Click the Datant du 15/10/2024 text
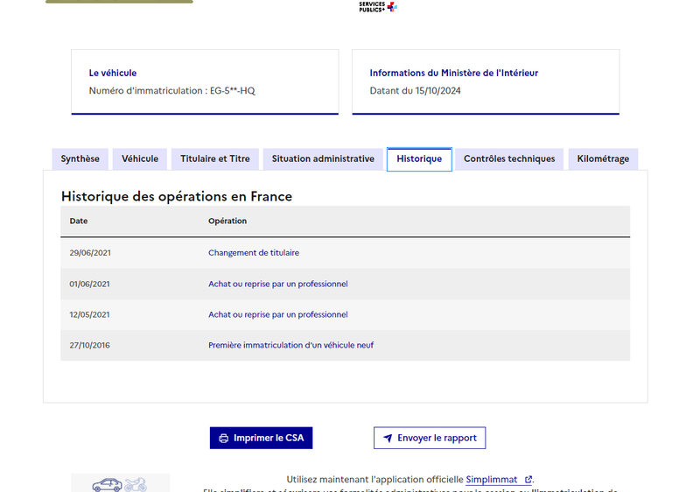 415,91
